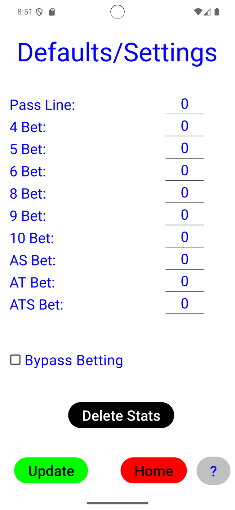This screenshot has height=510, width=235.
Task: Tap the SD card status icon
Action: (52, 12)
